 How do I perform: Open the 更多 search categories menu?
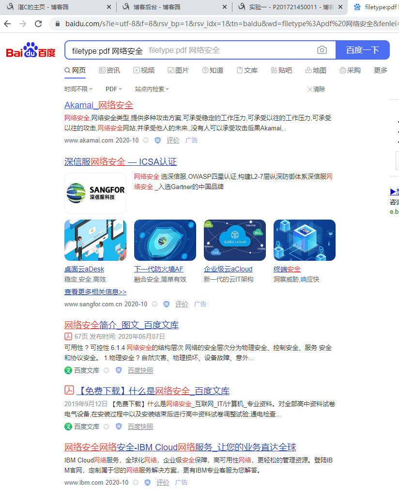381,70
